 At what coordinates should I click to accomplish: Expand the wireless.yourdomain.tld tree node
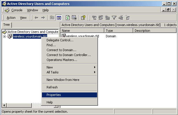pos(4,37)
